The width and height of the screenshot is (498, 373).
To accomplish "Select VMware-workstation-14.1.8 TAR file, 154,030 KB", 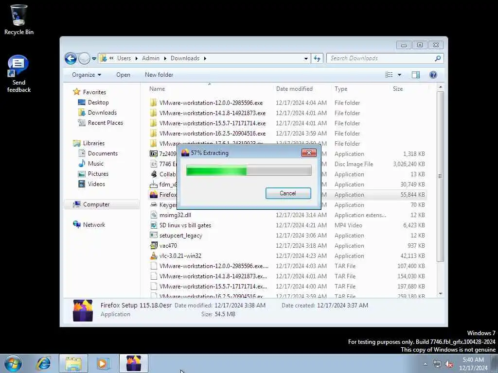I will pyautogui.click(x=287, y=276).
